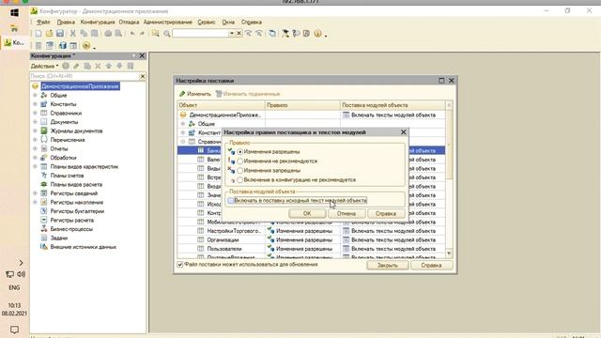Viewport: 601px width, 338px height.
Task: Confirm the dialog with OK
Action: point(307,213)
